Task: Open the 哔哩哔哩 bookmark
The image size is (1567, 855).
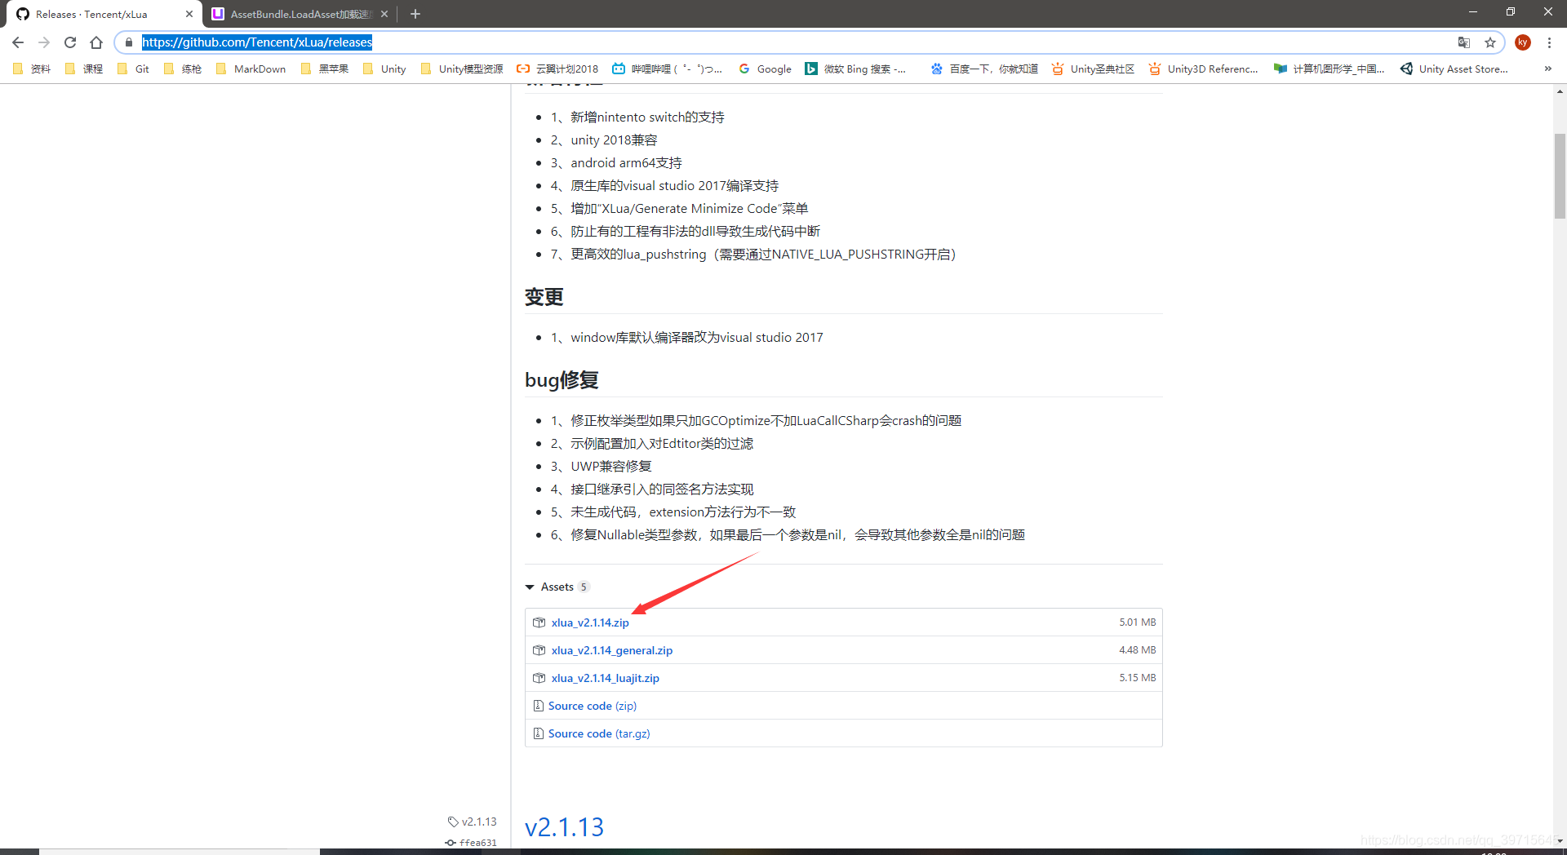Action: click(x=667, y=69)
